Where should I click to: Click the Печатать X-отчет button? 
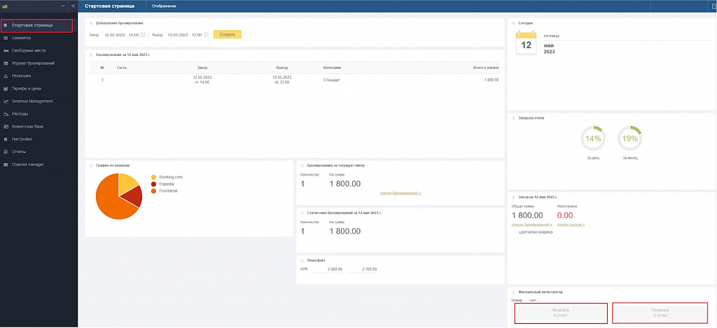click(561, 313)
